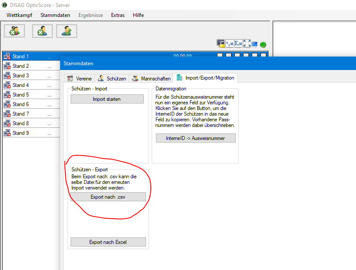
Task: Click the monitor lock icon
Action: point(221,44)
